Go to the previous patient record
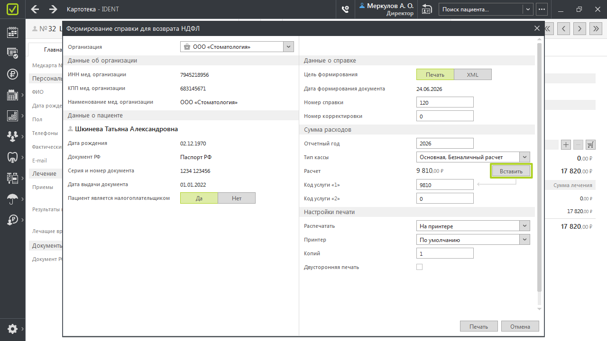 tap(563, 28)
